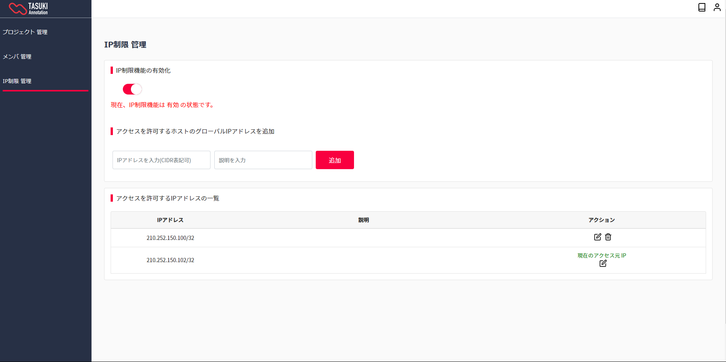
Task: Edit the 210.252.150.100/32 entry
Action: click(x=597, y=237)
